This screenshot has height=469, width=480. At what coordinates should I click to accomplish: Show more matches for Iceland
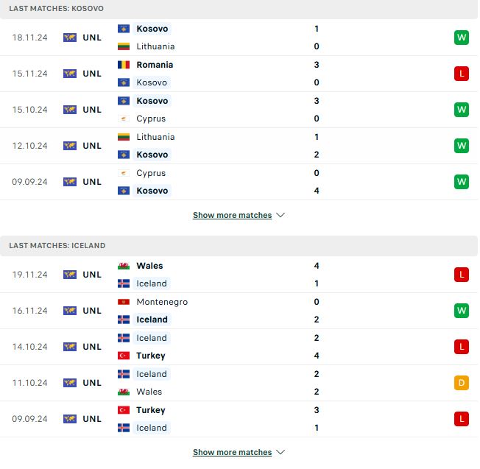click(x=232, y=453)
